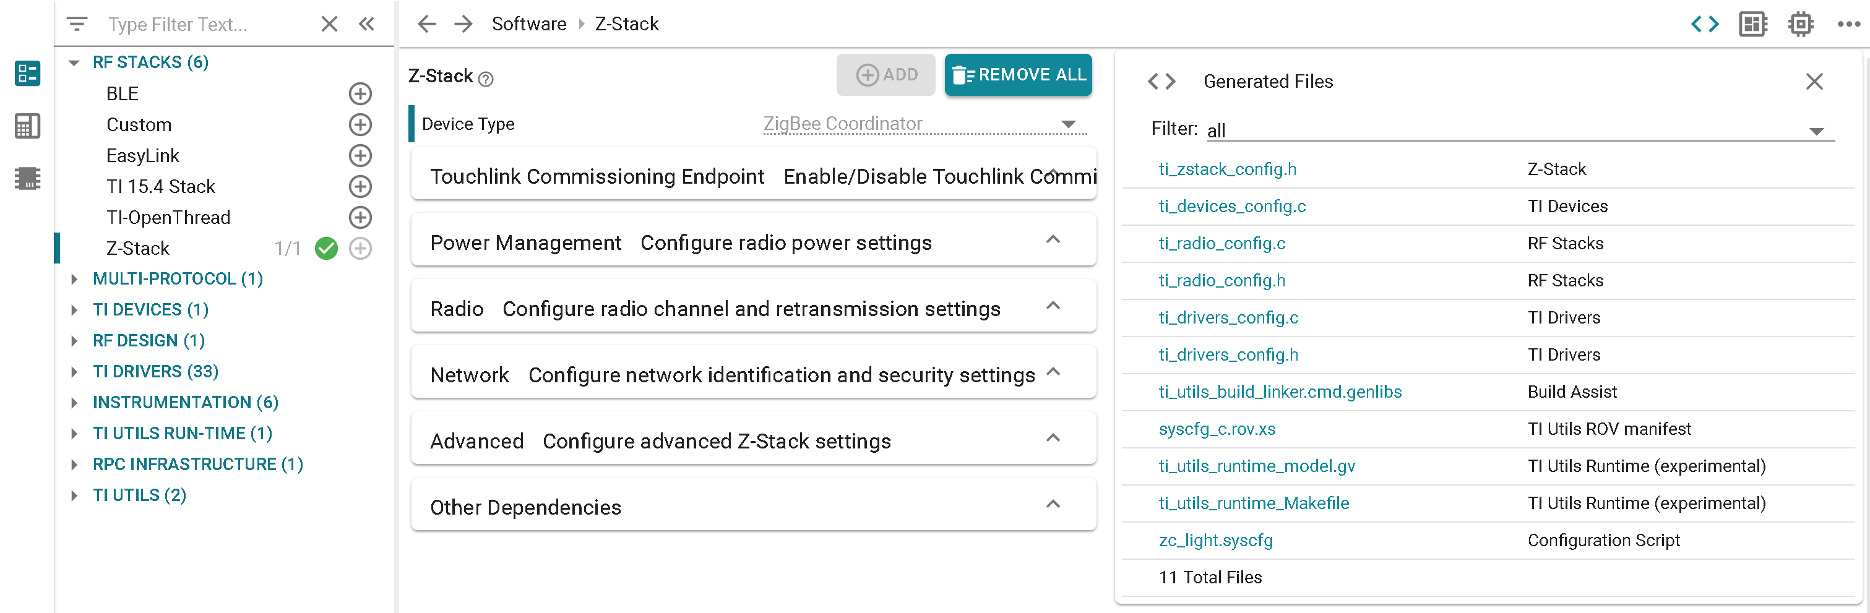Select BLE in the RF stacks tree
This screenshot has width=1870, height=613.
[x=122, y=93]
